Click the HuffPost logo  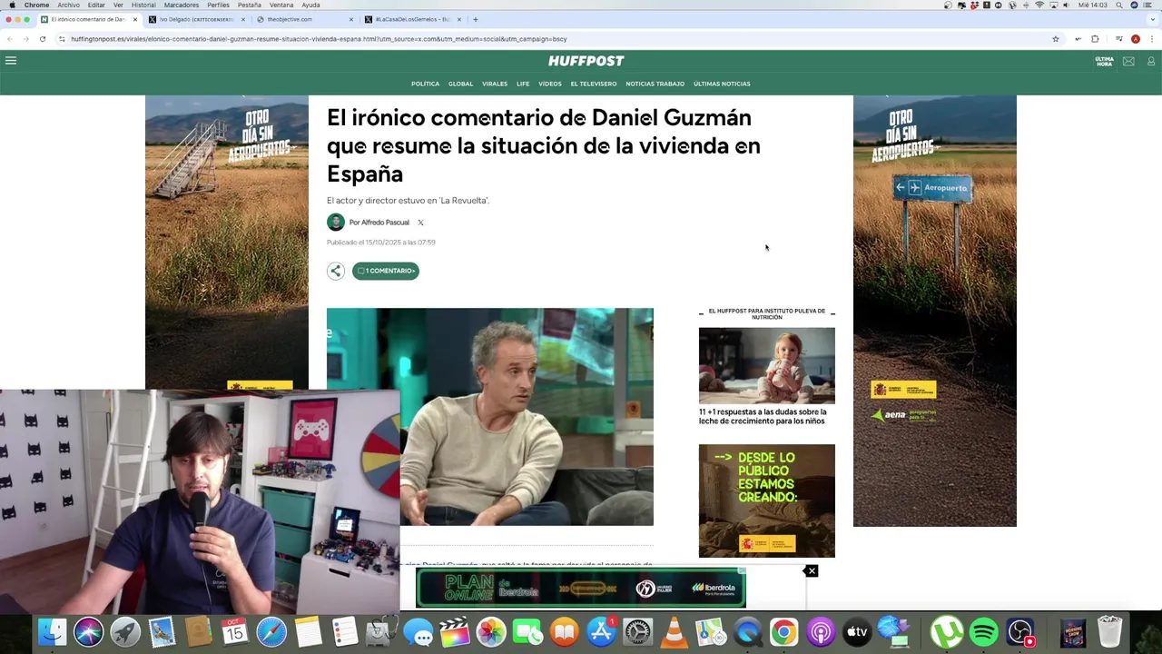(586, 61)
